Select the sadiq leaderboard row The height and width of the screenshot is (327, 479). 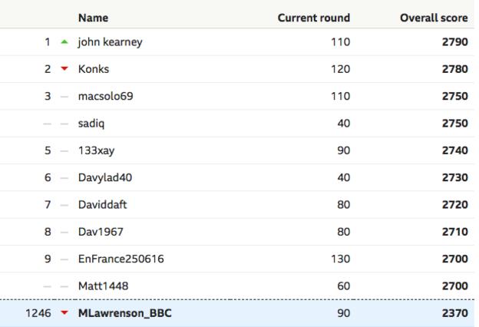[x=237, y=124]
